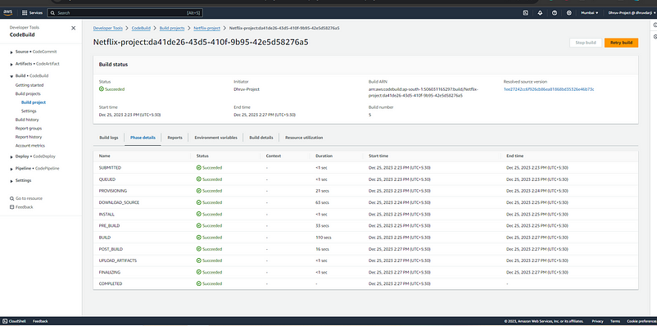This screenshot has height=326, width=657.
Task: Click the UPLOAD_ARTIFACTS row success icon
Action: 198,260
